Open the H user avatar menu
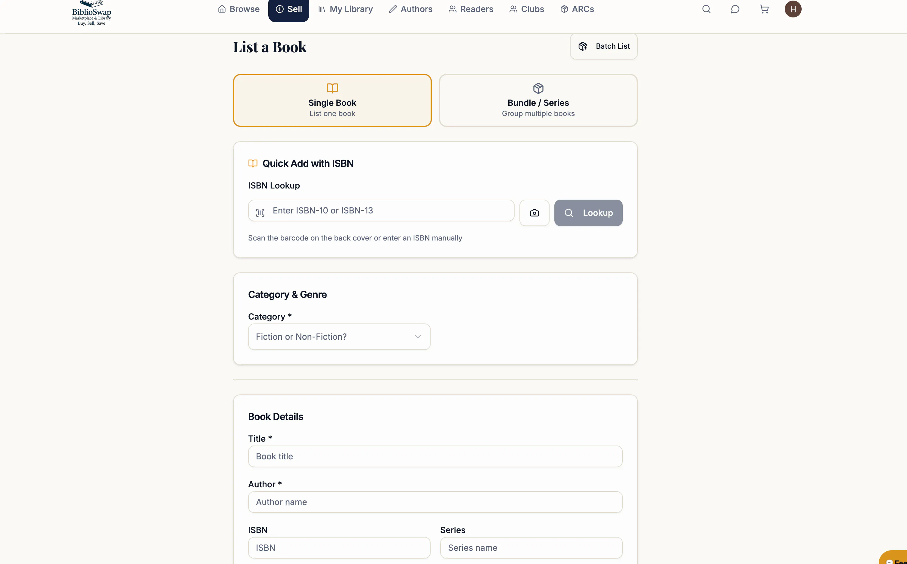907x564 pixels. click(793, 9)
